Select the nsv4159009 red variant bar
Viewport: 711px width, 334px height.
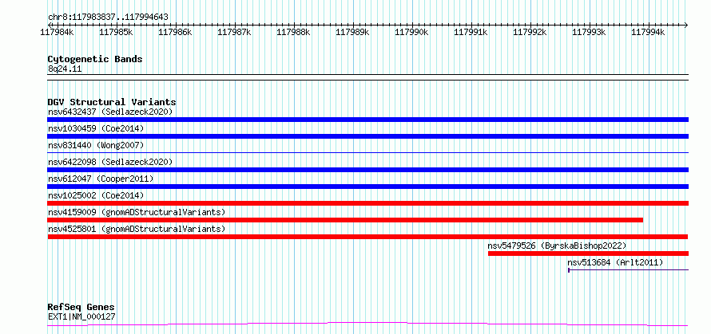tap(345, 220)
